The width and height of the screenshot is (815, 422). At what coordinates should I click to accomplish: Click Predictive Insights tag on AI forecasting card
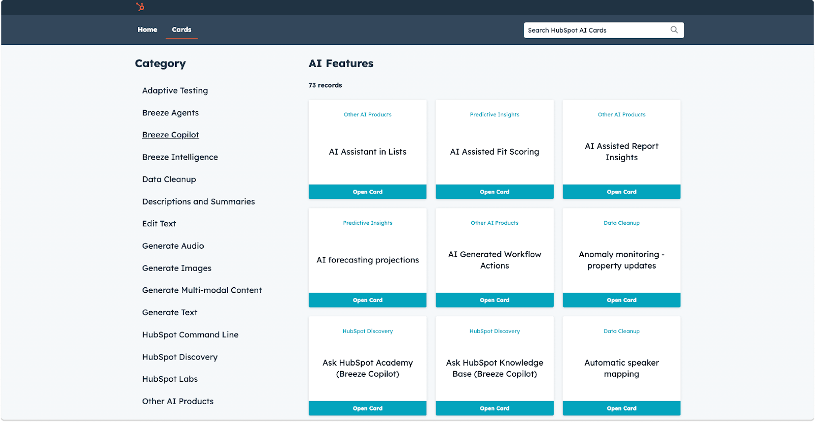[x=367, y=223]
